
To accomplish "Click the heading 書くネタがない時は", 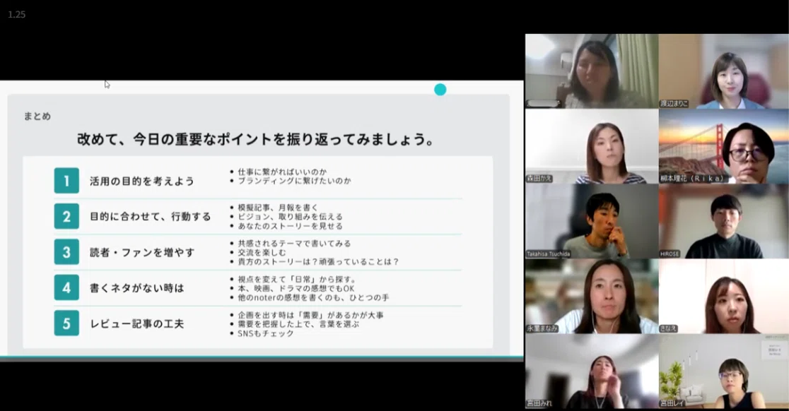I will [137, 288].
